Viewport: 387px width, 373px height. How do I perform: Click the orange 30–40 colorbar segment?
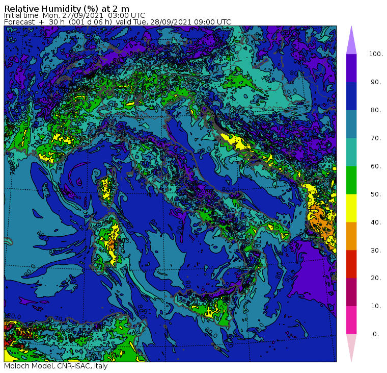tap(351, 236)
